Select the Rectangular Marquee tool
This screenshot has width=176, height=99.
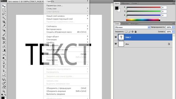pos(4,10)
